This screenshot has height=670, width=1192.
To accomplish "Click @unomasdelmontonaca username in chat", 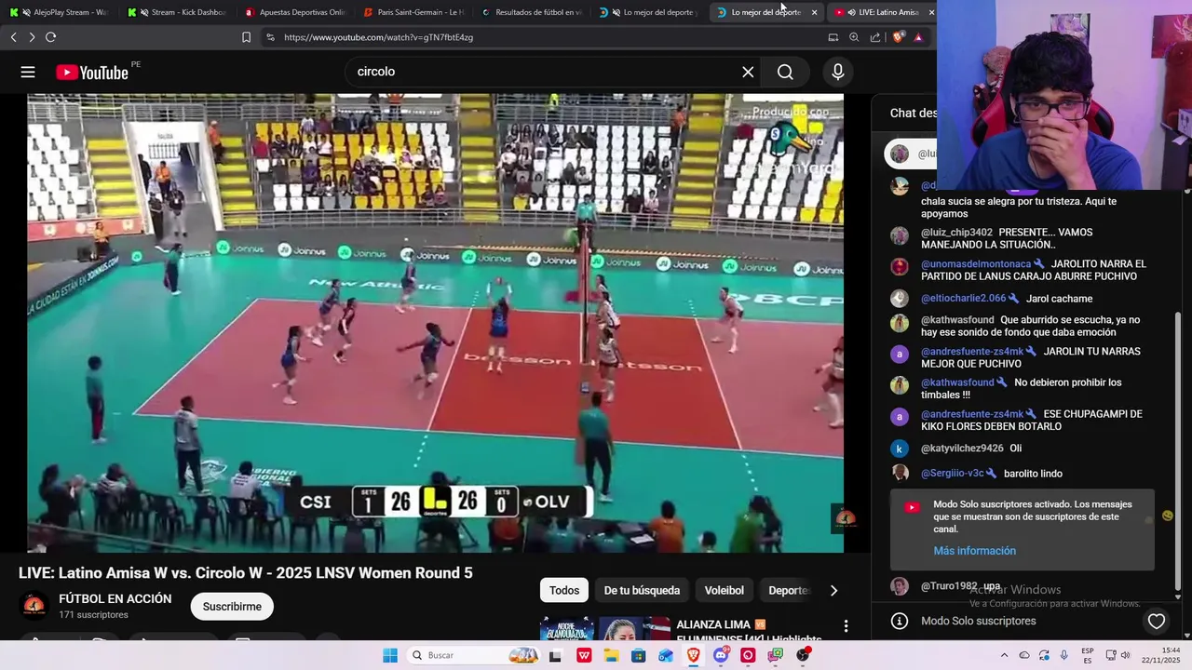I will point(976,264).
